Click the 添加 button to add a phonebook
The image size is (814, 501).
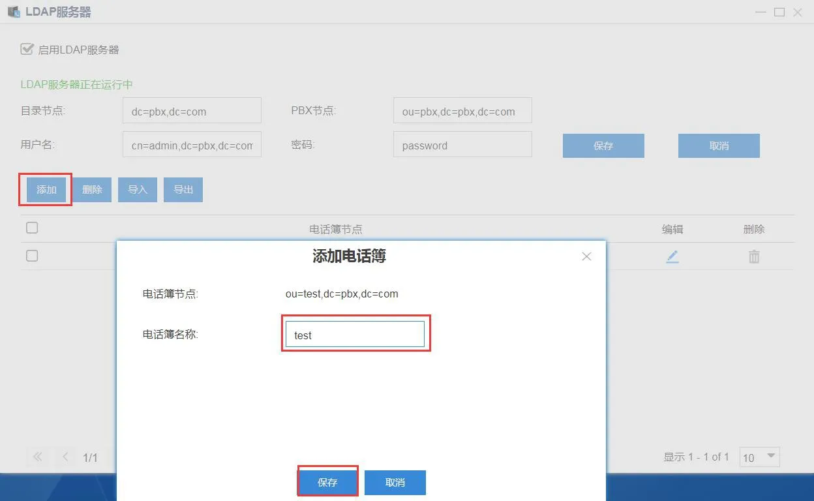[45, 189]
